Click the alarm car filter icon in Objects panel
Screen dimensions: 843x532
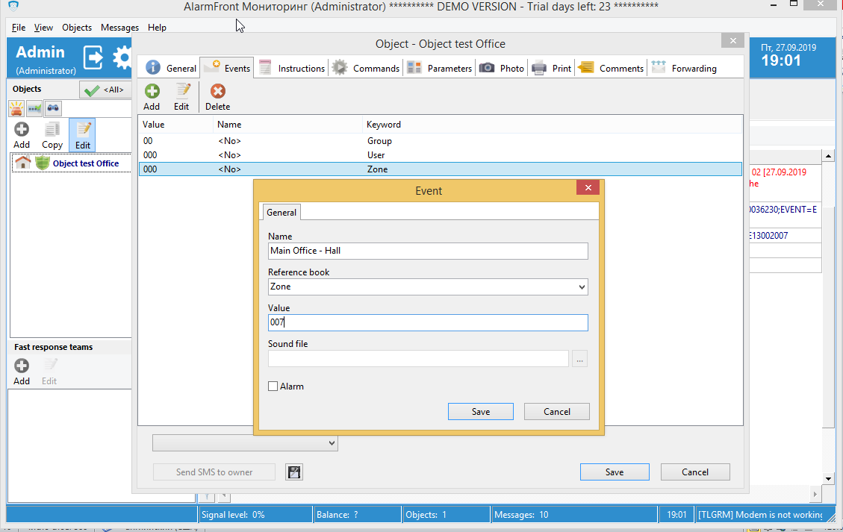point(16,108)
